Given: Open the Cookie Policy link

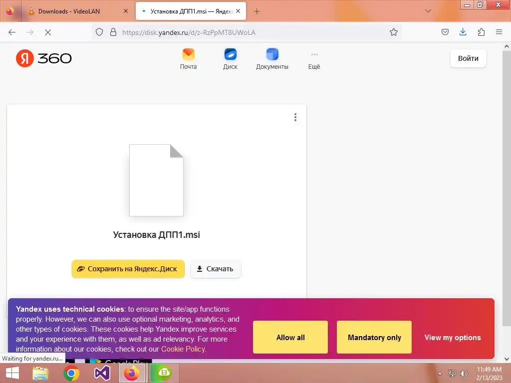Looking at the screenshot, I should pos(184,349).
